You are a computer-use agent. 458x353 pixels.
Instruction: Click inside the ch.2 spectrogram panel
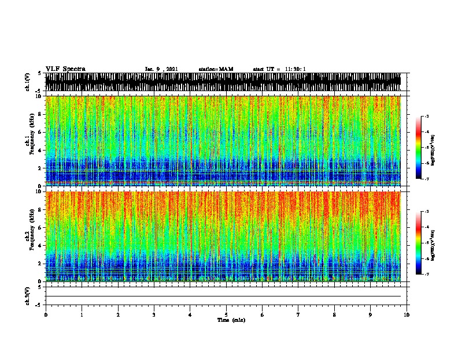click(x=223, y=236)
